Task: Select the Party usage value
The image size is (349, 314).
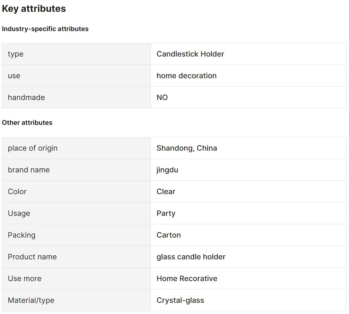Action: pos(166,213)
